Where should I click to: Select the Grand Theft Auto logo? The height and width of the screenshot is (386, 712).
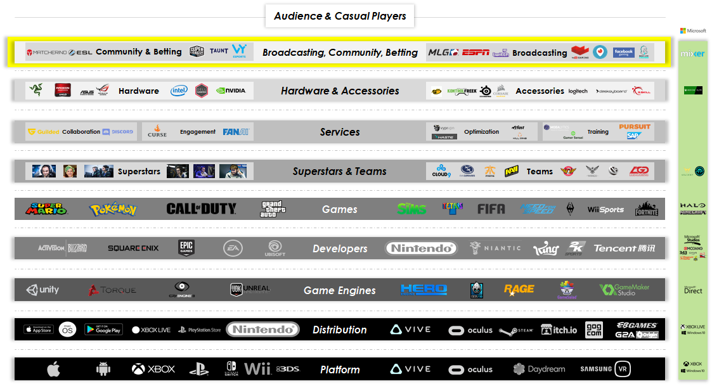pyautogui.click(x=273, y=209)
